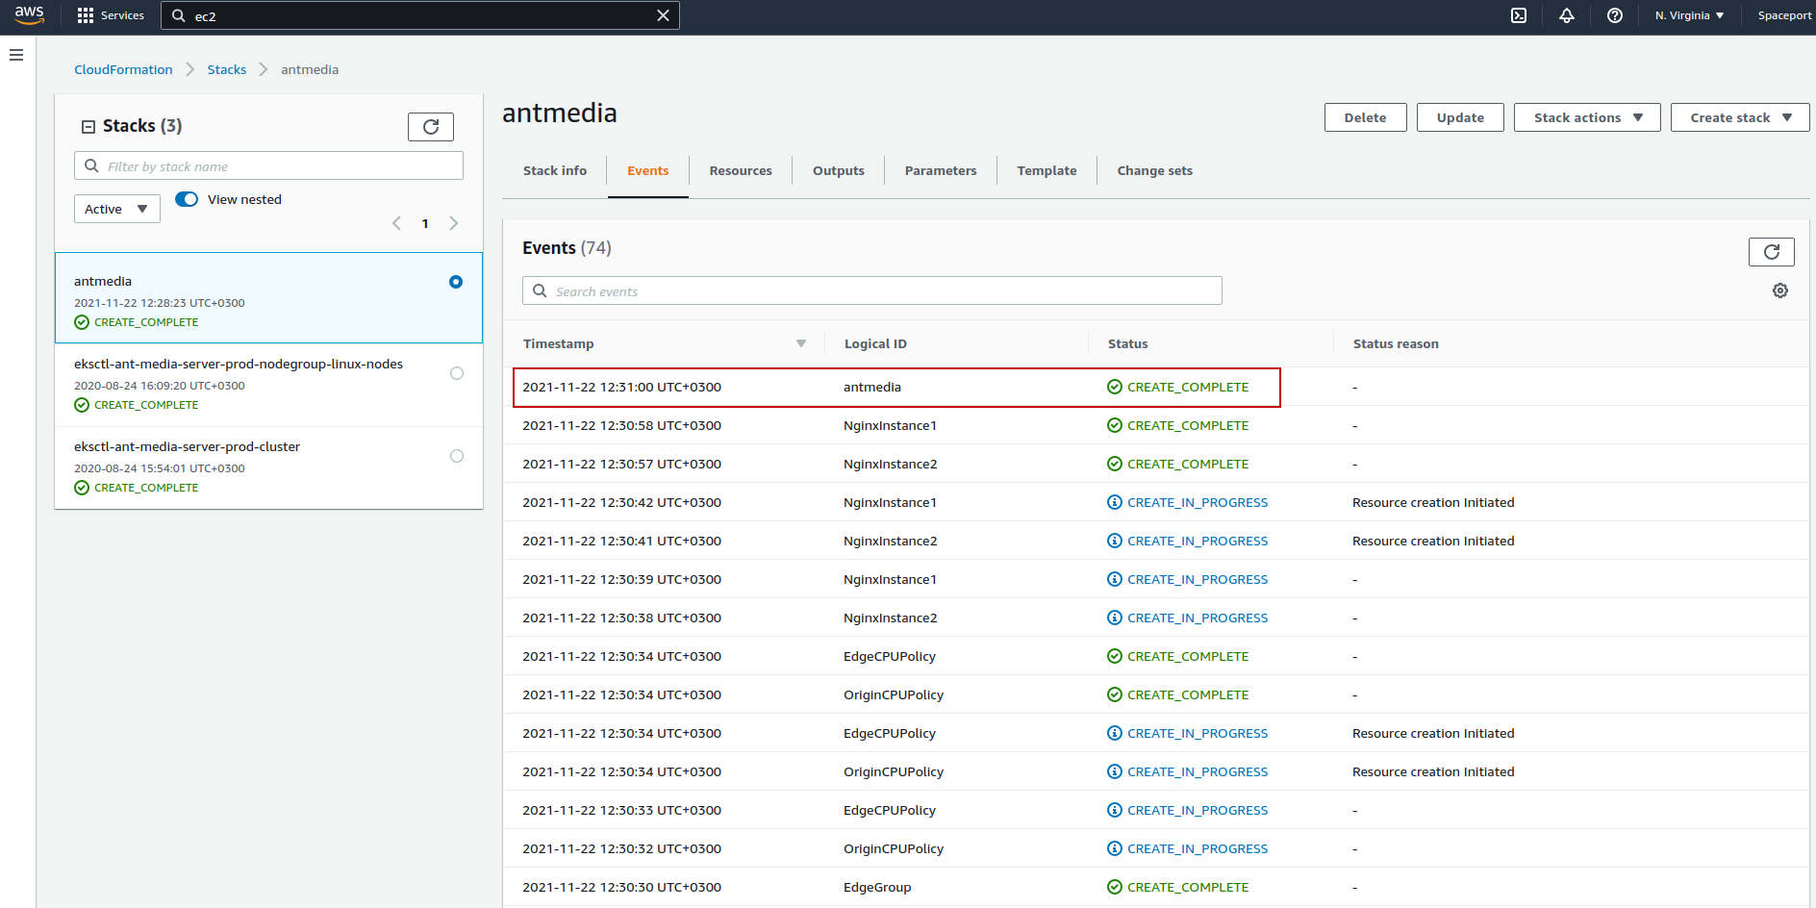Switch to the Template tab
1816x908 pixels.
pos(1047,170)
